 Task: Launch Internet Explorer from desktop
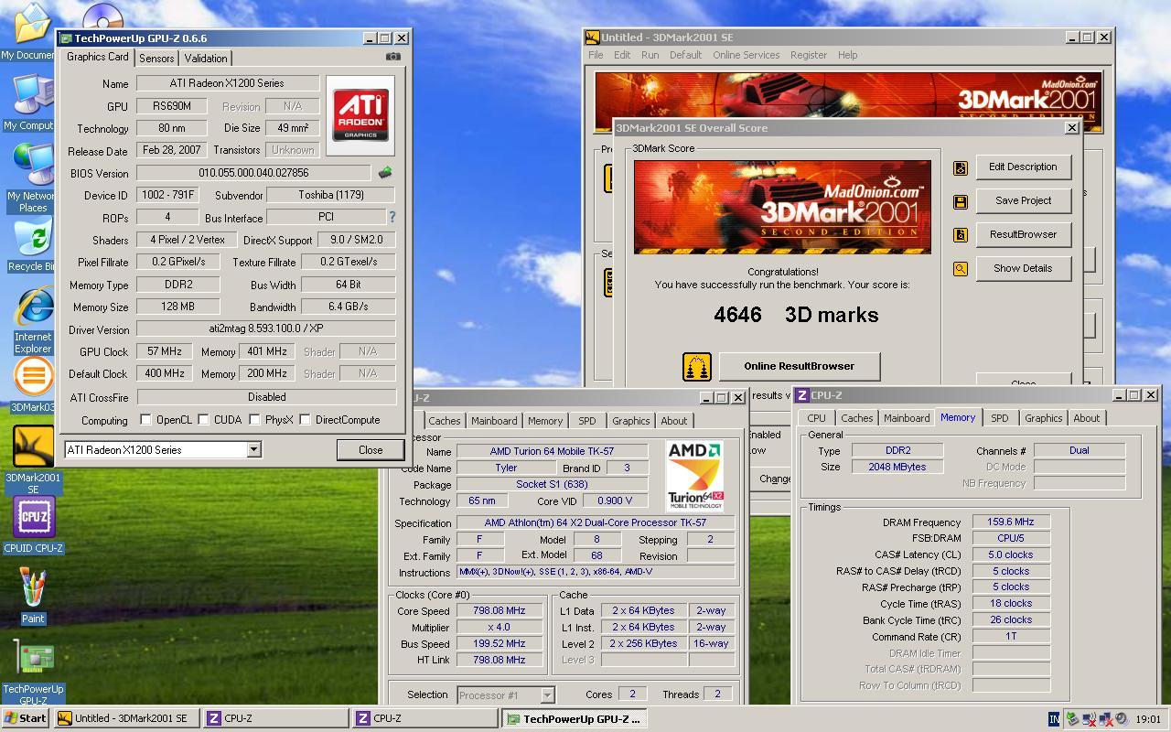[33, 320]
